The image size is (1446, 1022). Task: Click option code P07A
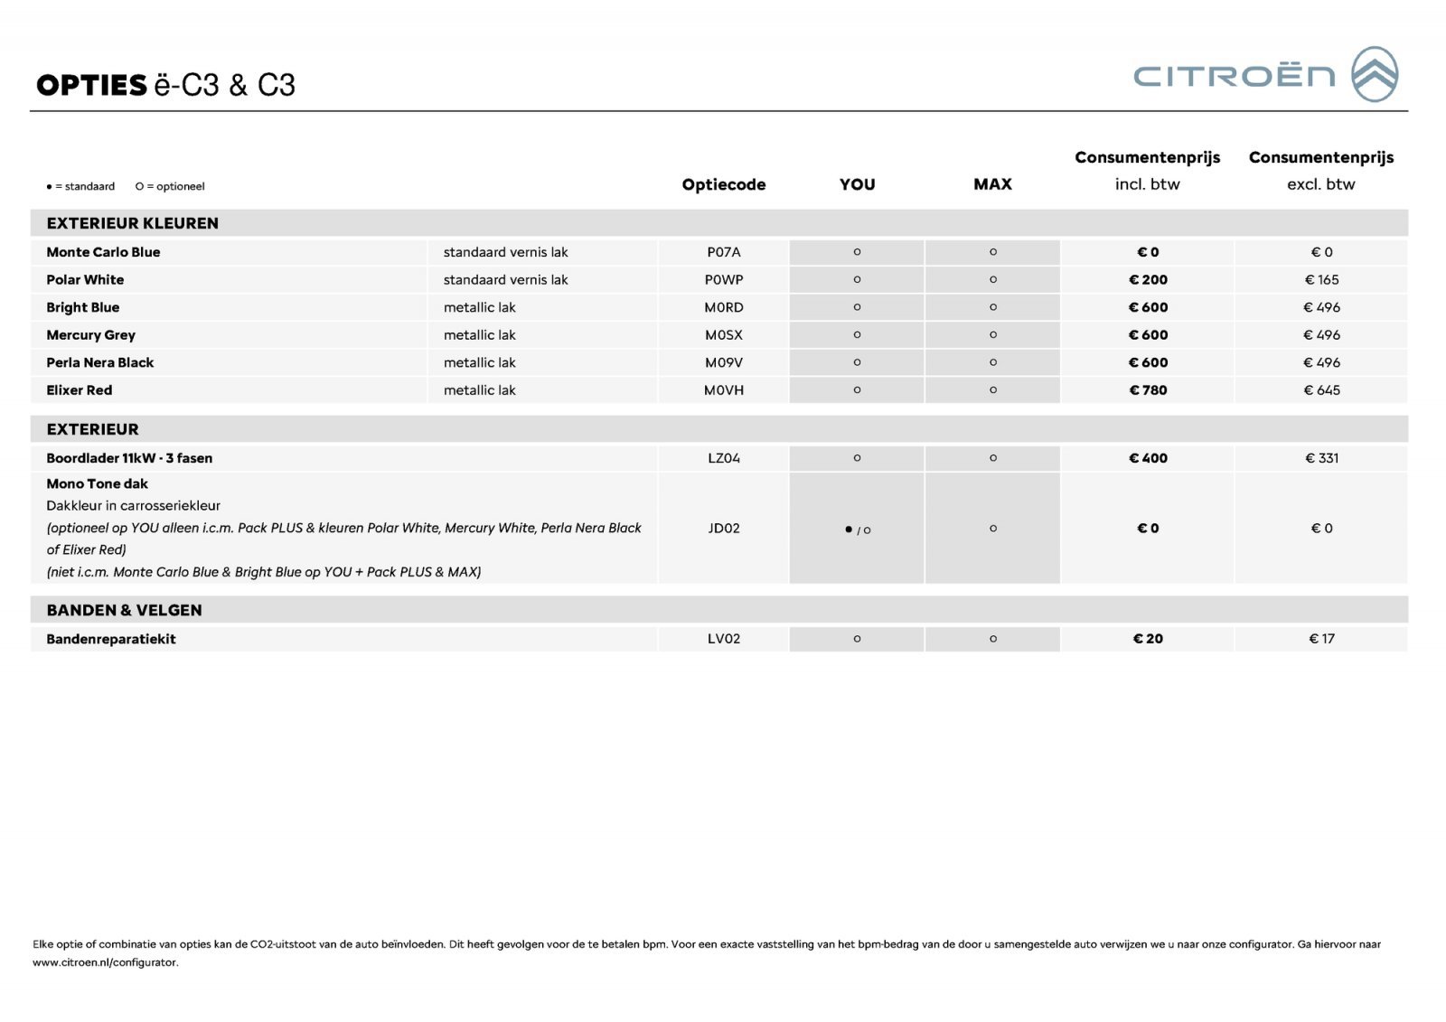[724, 252]
